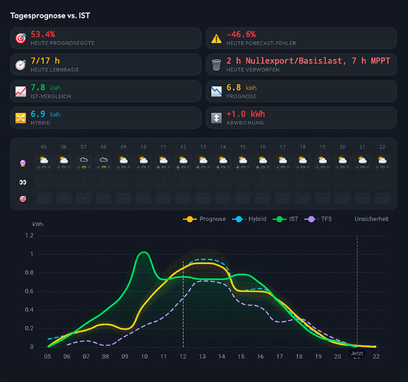Click the weather icon under hour 12
The width and height of the screenshot is (408, 382).
[x=183, y=160]
